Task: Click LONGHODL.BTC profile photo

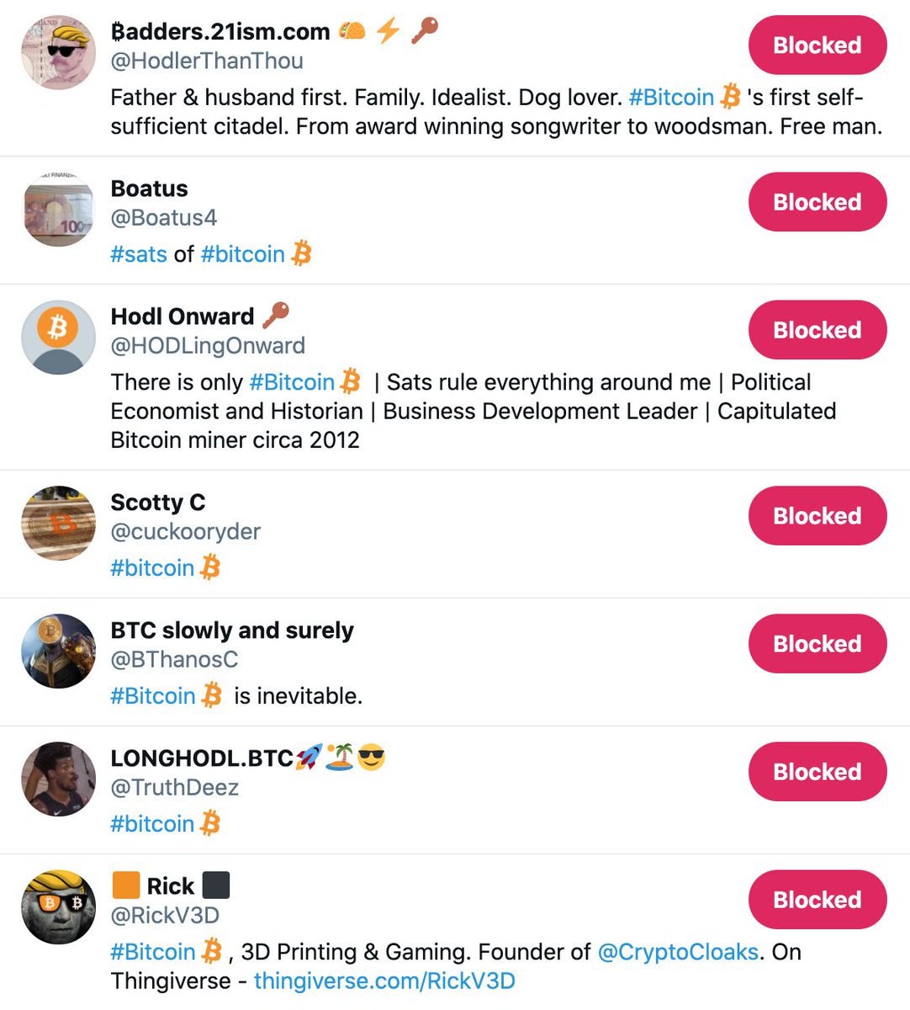Action: point(59,779)
